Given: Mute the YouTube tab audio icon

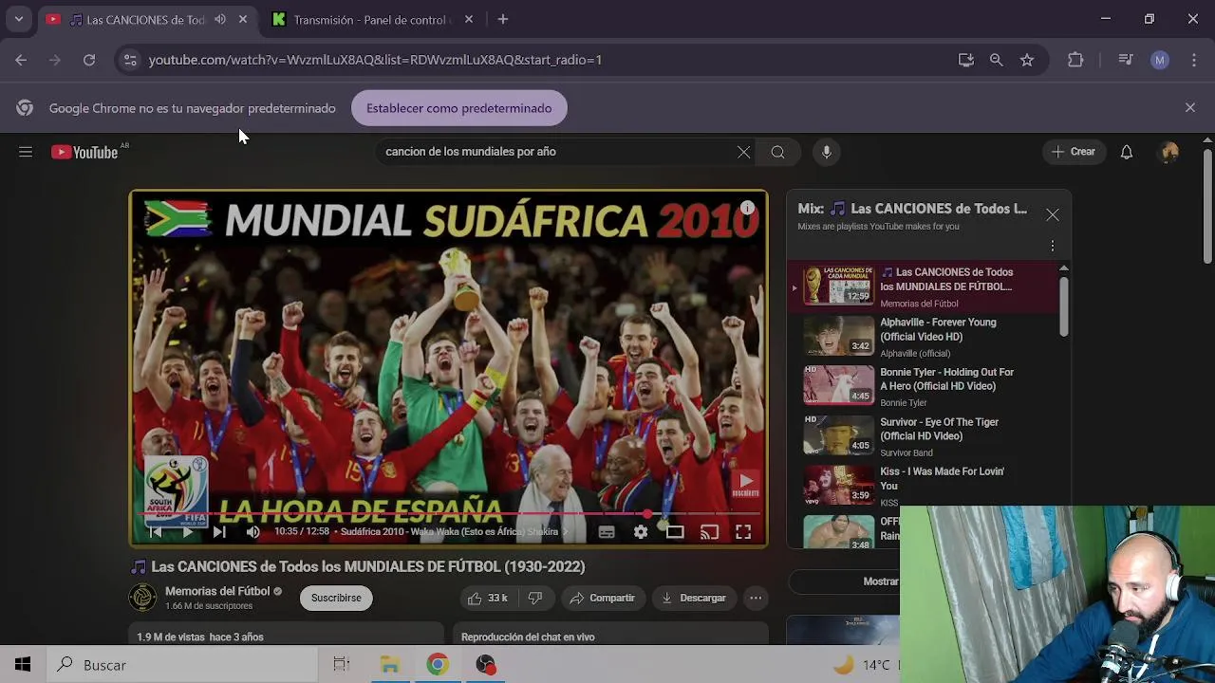Looking at the screenshot, I should click(x=220, y=19).
